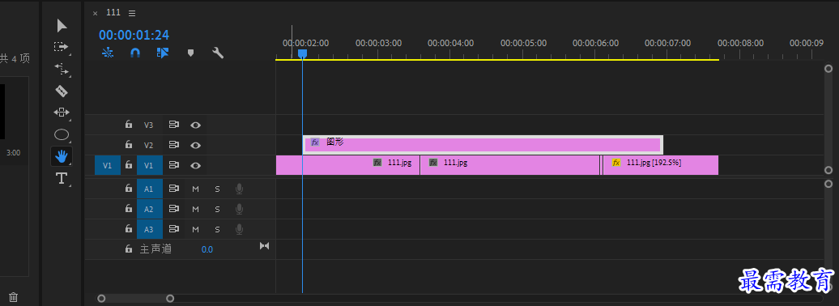Grab the horizontal zoom scroll bar
Viewport: 839px width, 306px height.
coord(136,299)
